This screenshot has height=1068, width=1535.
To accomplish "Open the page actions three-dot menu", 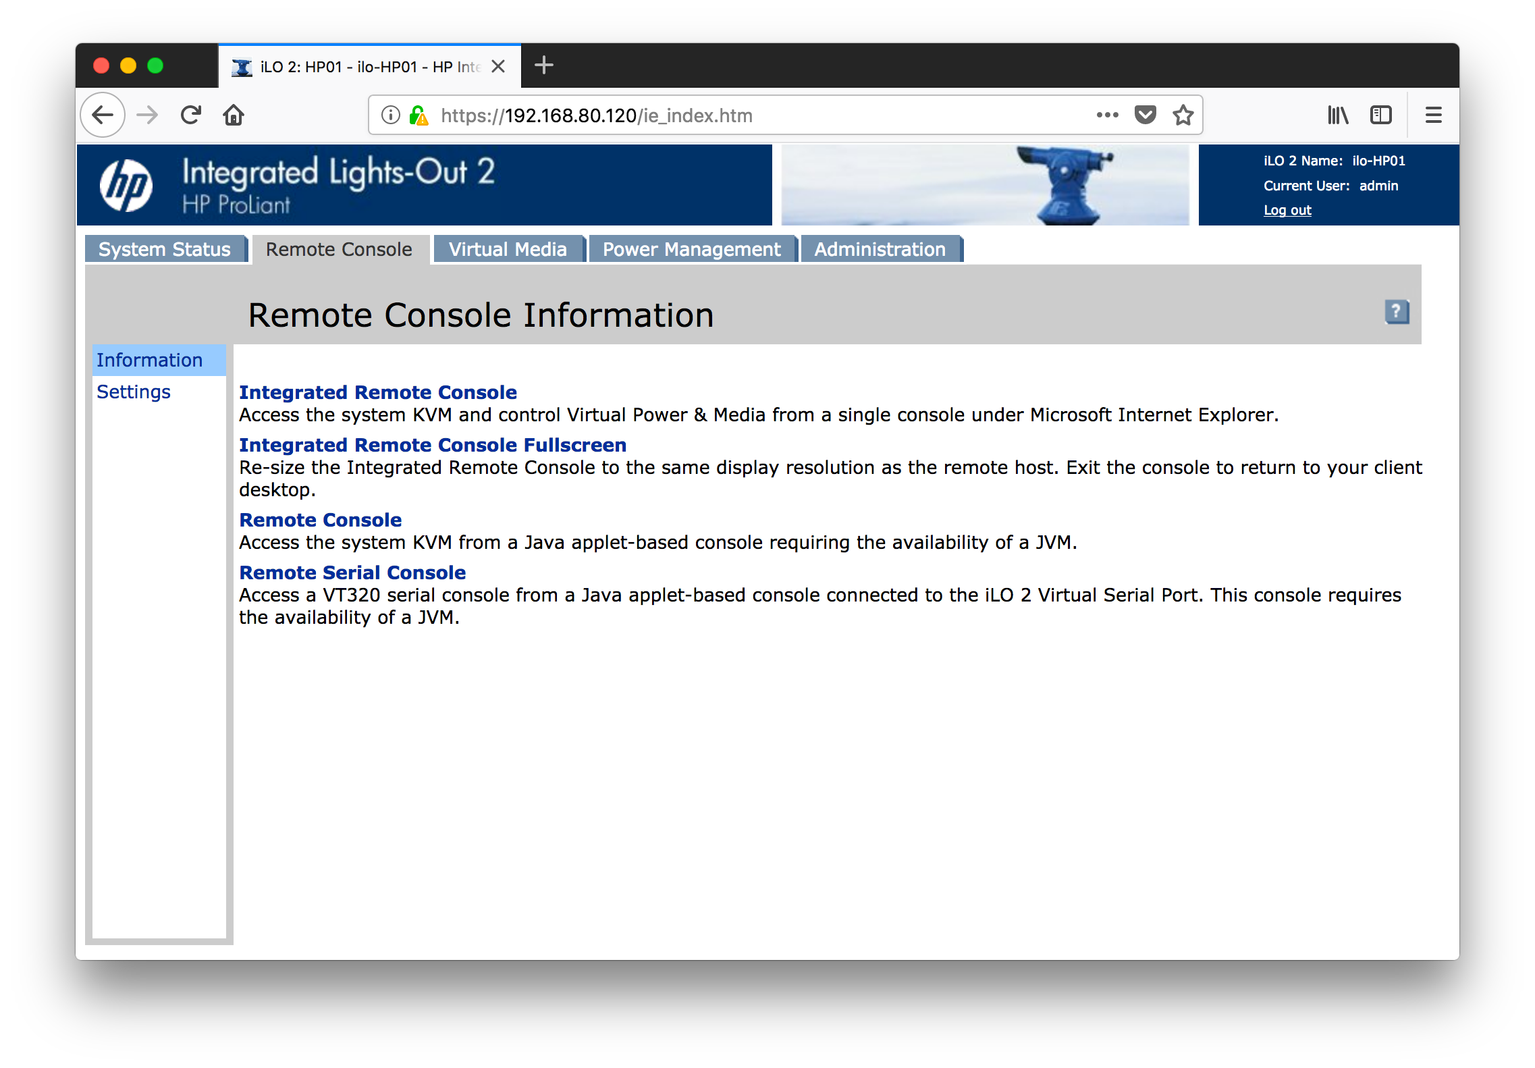I will (x=1107, y=115).
